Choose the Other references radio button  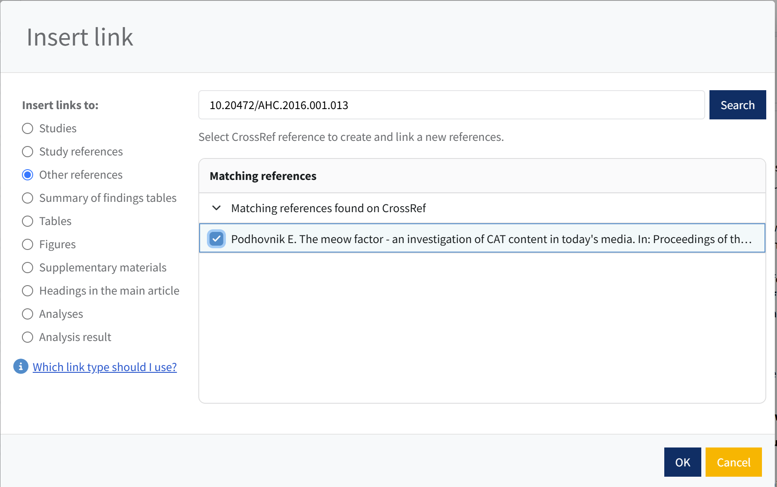coord(28,175)
